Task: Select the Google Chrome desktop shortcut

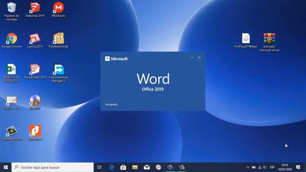Action: coord(11,41)
